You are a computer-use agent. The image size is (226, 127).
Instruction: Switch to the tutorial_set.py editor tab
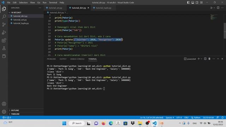click(55, 8)
